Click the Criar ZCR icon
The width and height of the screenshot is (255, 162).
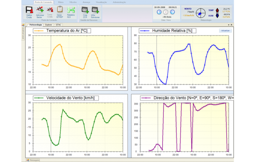point(85,10)
